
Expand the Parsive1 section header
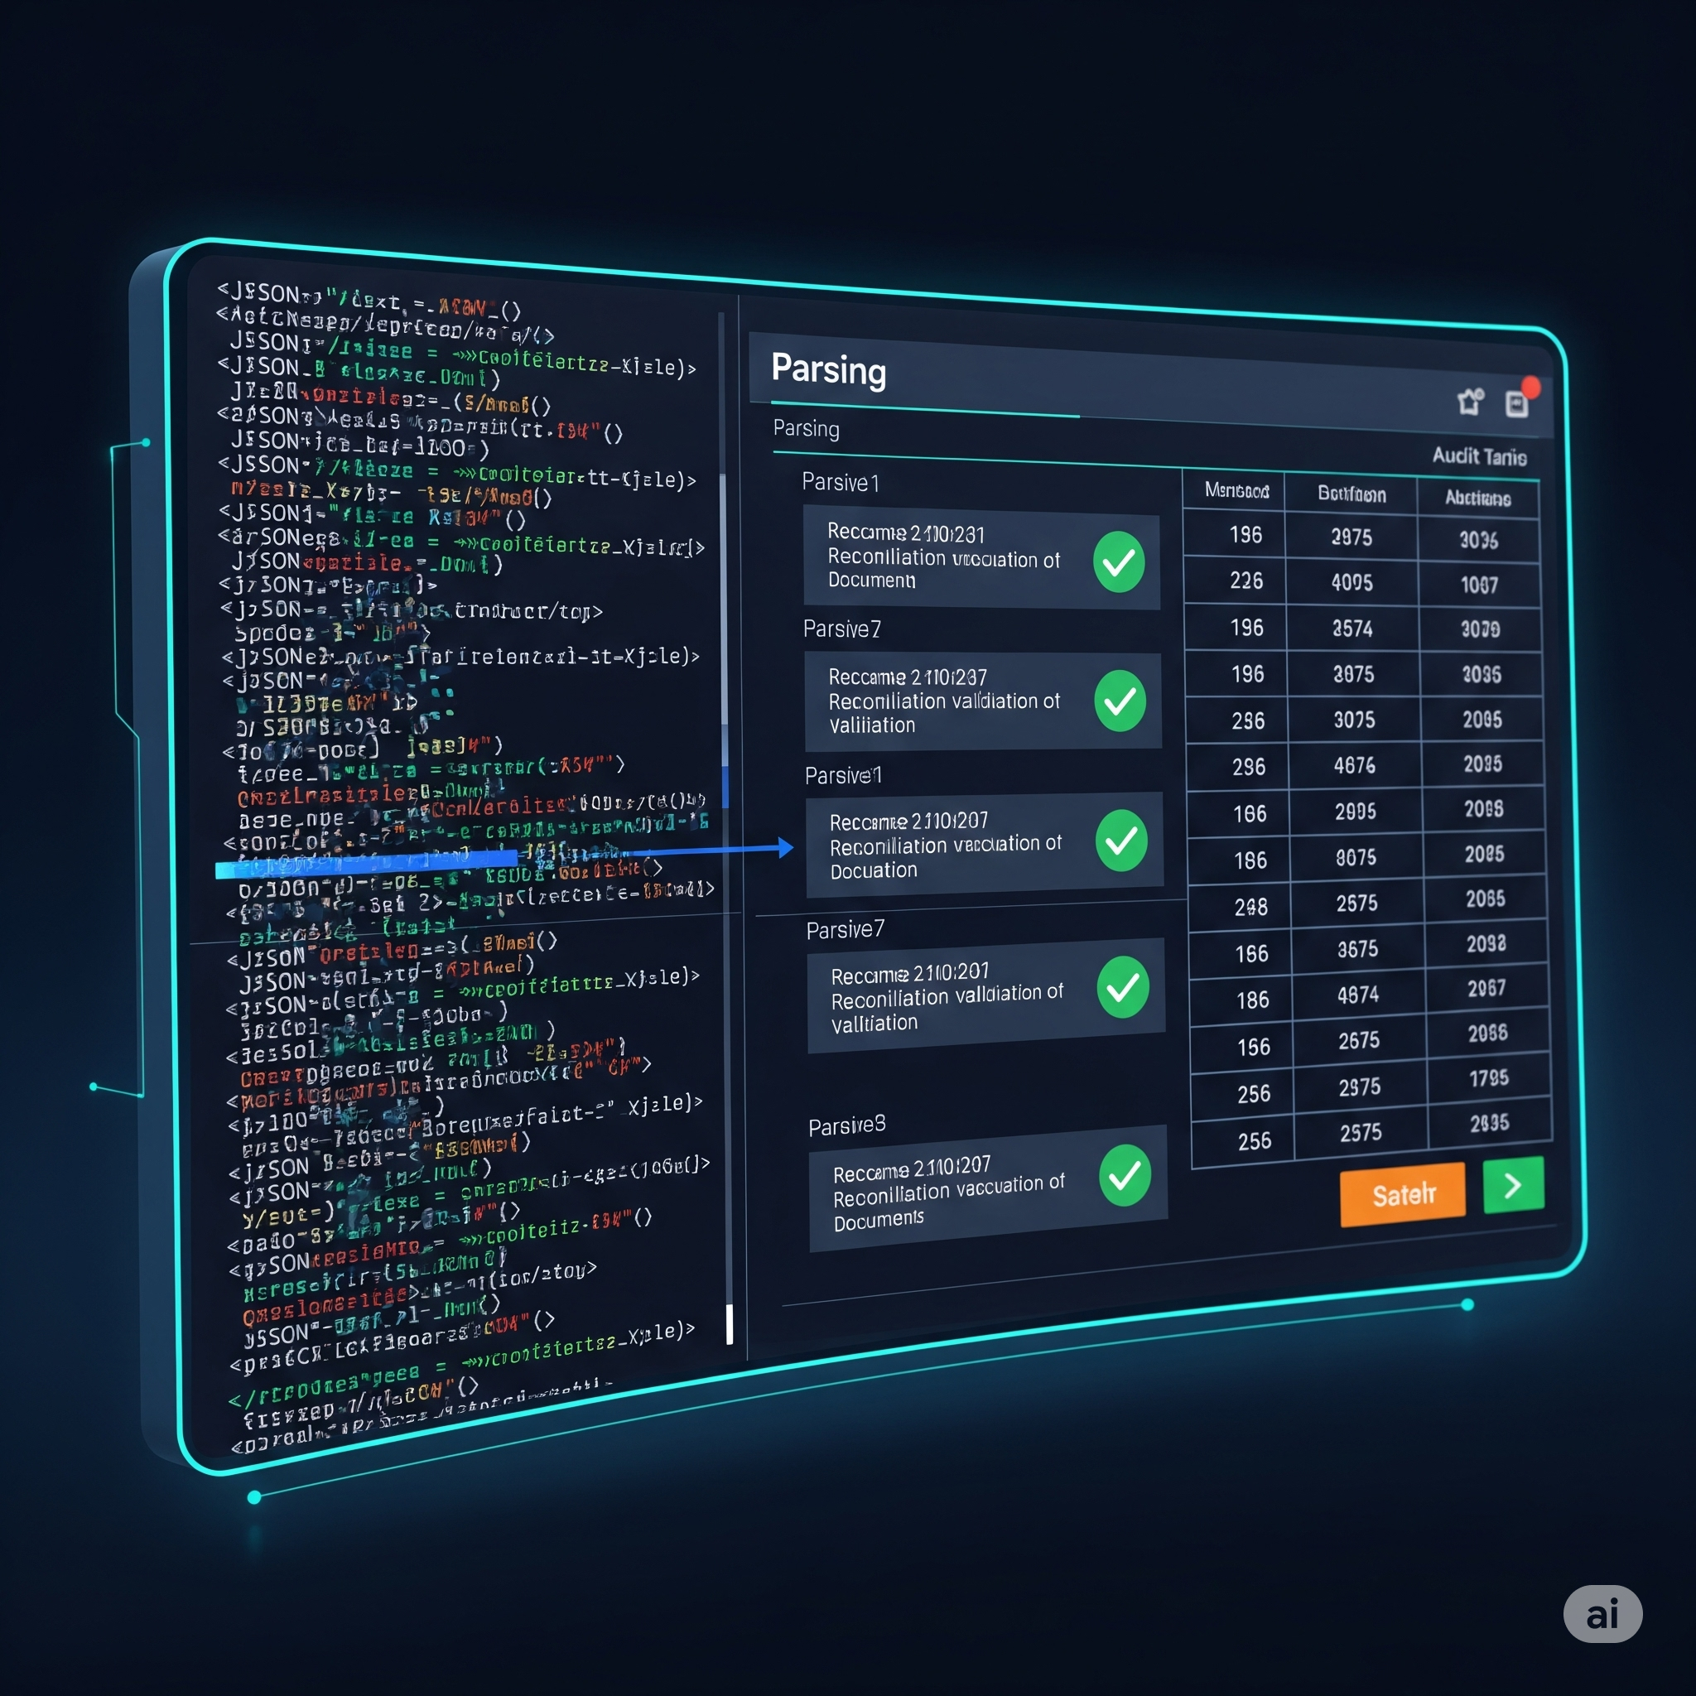click(840, 483)
